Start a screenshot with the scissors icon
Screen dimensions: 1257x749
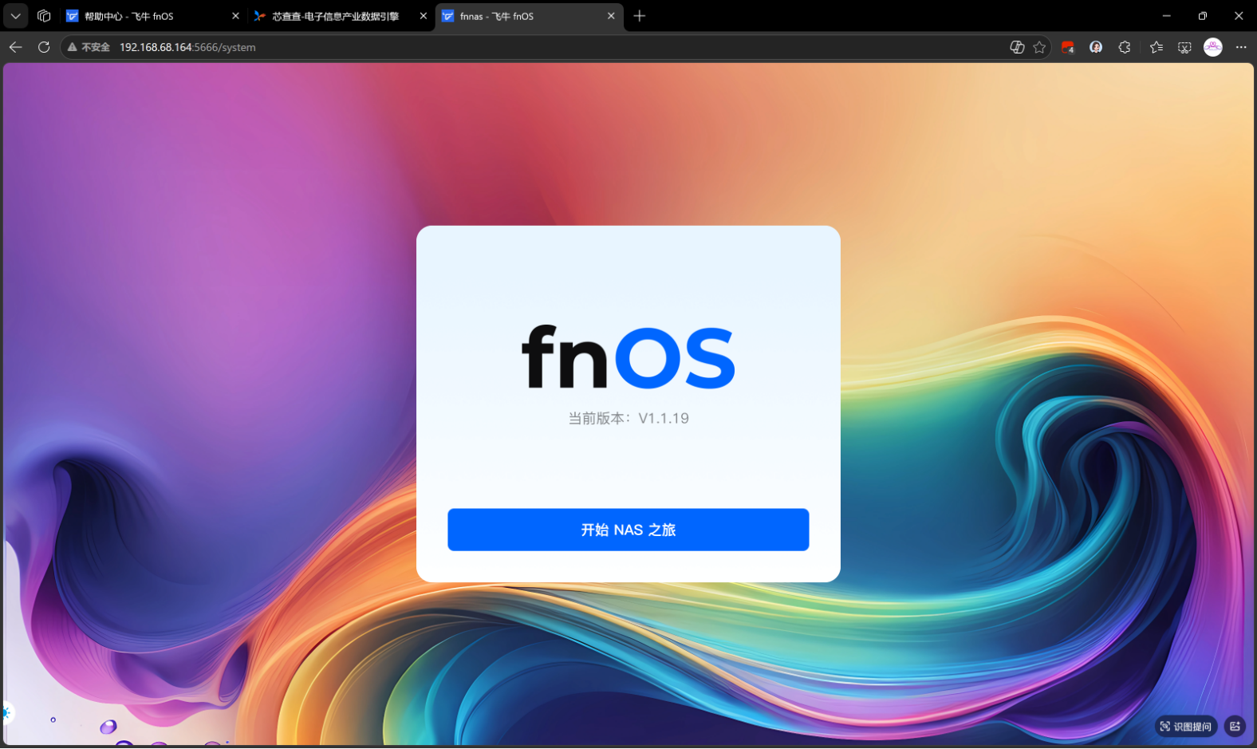point(1184,47)
